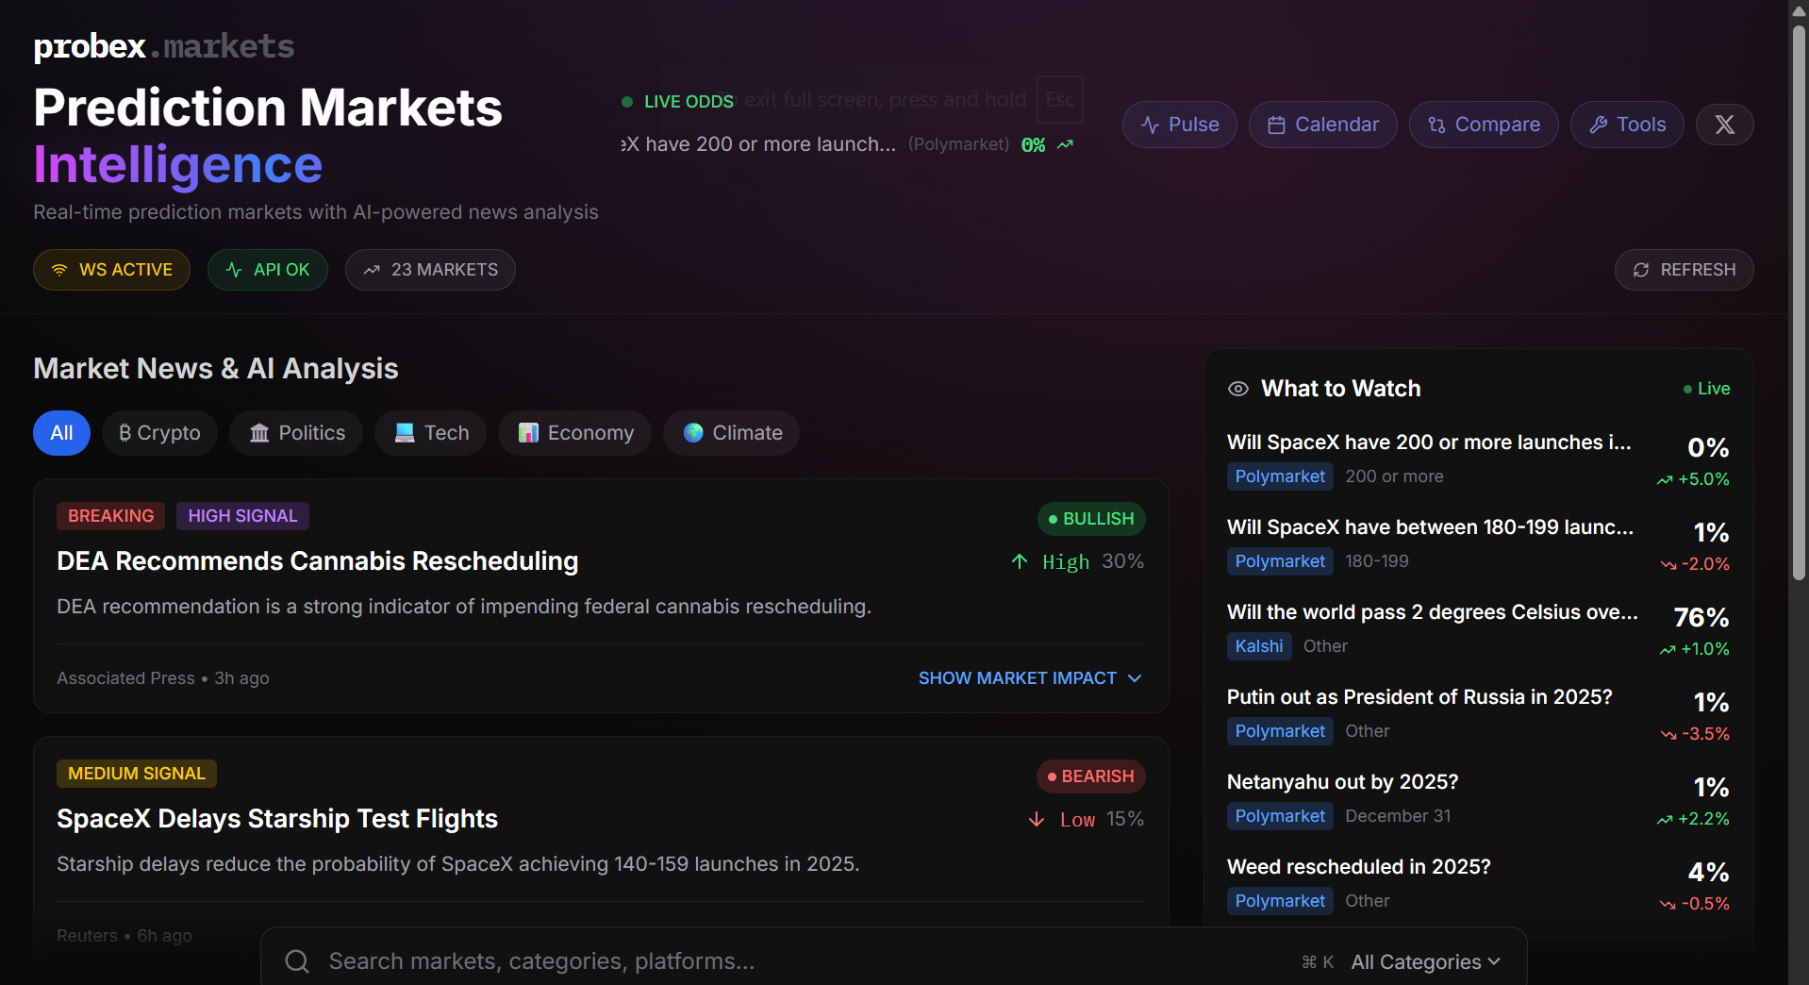Viewport: 1809px width, 985px height.
Task: Open the All Categories dropdown
Action: (x=1425, y=961)
